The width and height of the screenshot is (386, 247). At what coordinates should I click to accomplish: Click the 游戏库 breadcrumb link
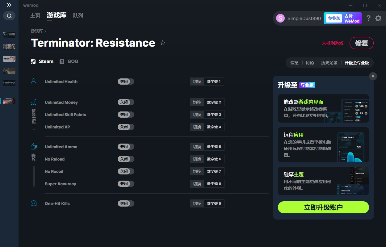pyautogui.click(x=37, y=31)
